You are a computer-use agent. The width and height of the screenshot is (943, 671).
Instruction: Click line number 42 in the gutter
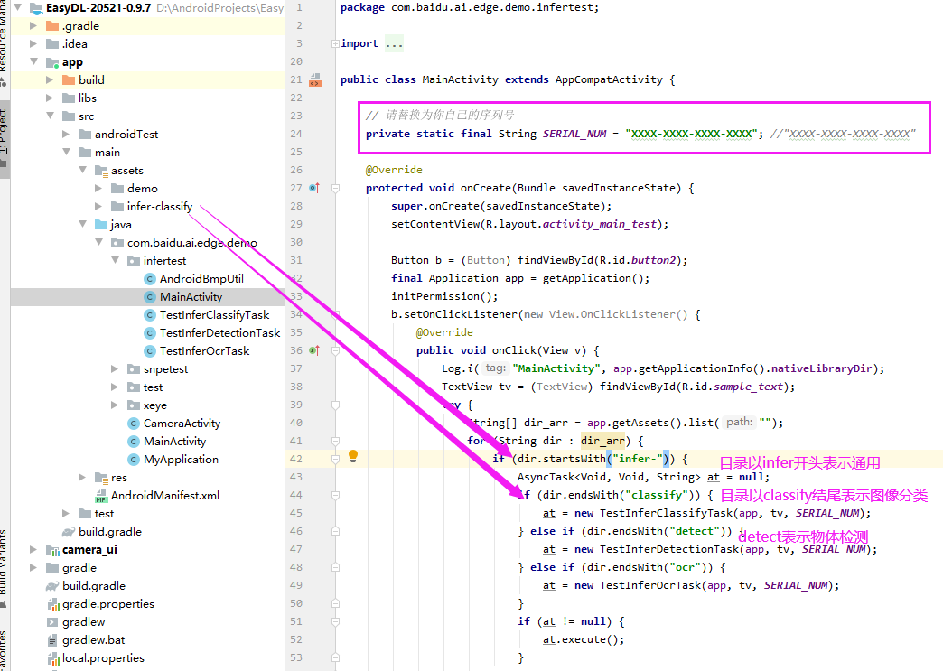(x=296, y=459)
